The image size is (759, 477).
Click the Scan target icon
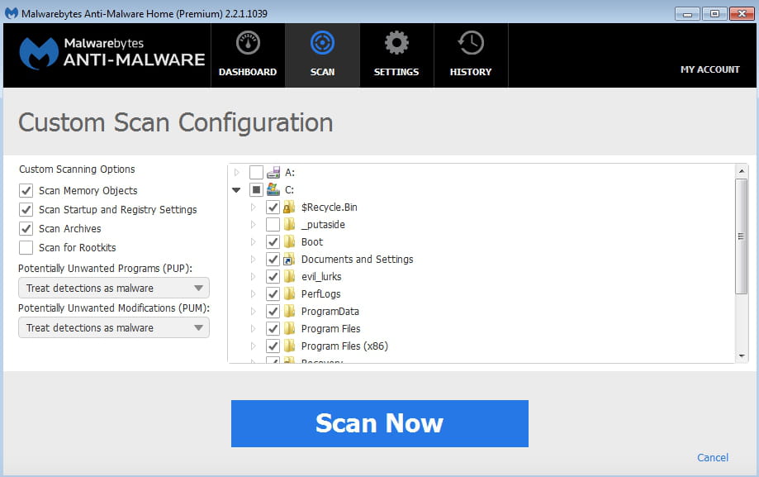pos(322,43)
